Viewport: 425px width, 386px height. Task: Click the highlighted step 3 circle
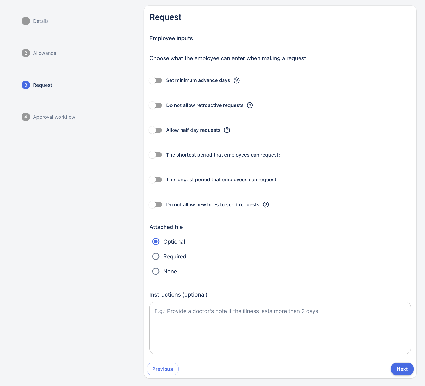(x=26, y=85)
